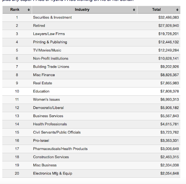Click the sort arrows in Rank column
Screen dimensions: 186x184
pyautogui.click(x=28, y=10)
